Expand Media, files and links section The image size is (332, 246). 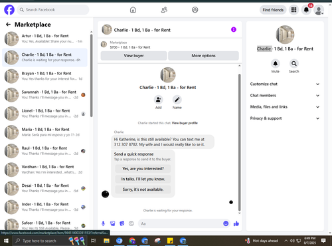click(285, 107)
